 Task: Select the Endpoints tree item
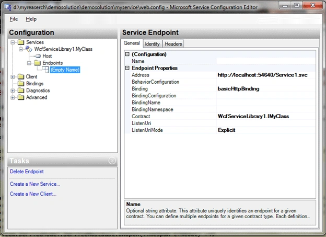(53, 63)
